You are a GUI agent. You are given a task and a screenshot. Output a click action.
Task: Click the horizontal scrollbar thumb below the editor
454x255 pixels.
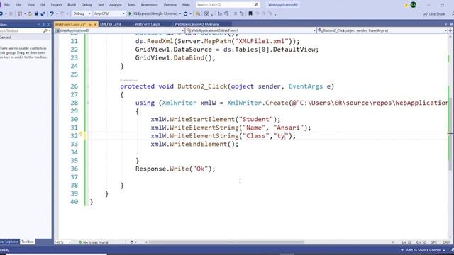pyautogui.click(x=226, y=242)
